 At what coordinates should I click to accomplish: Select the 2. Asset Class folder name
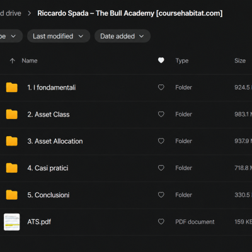coord(49,115)
